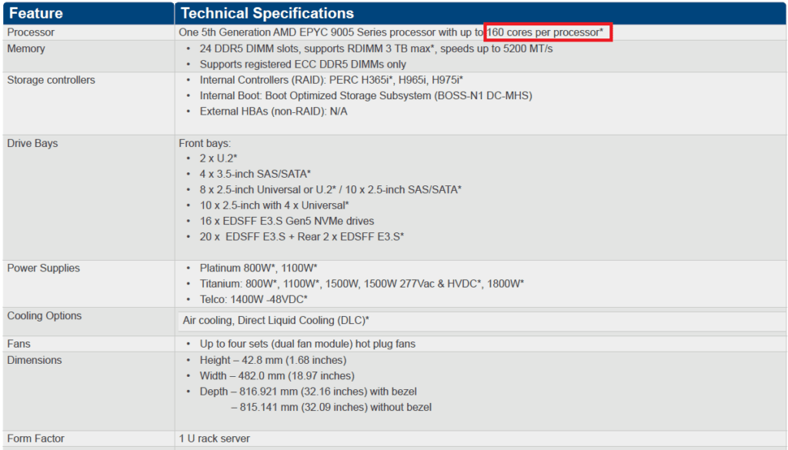The image size is (788, 450).
Task: Select the 'Cooling Options' label
Action: [44, 315]
